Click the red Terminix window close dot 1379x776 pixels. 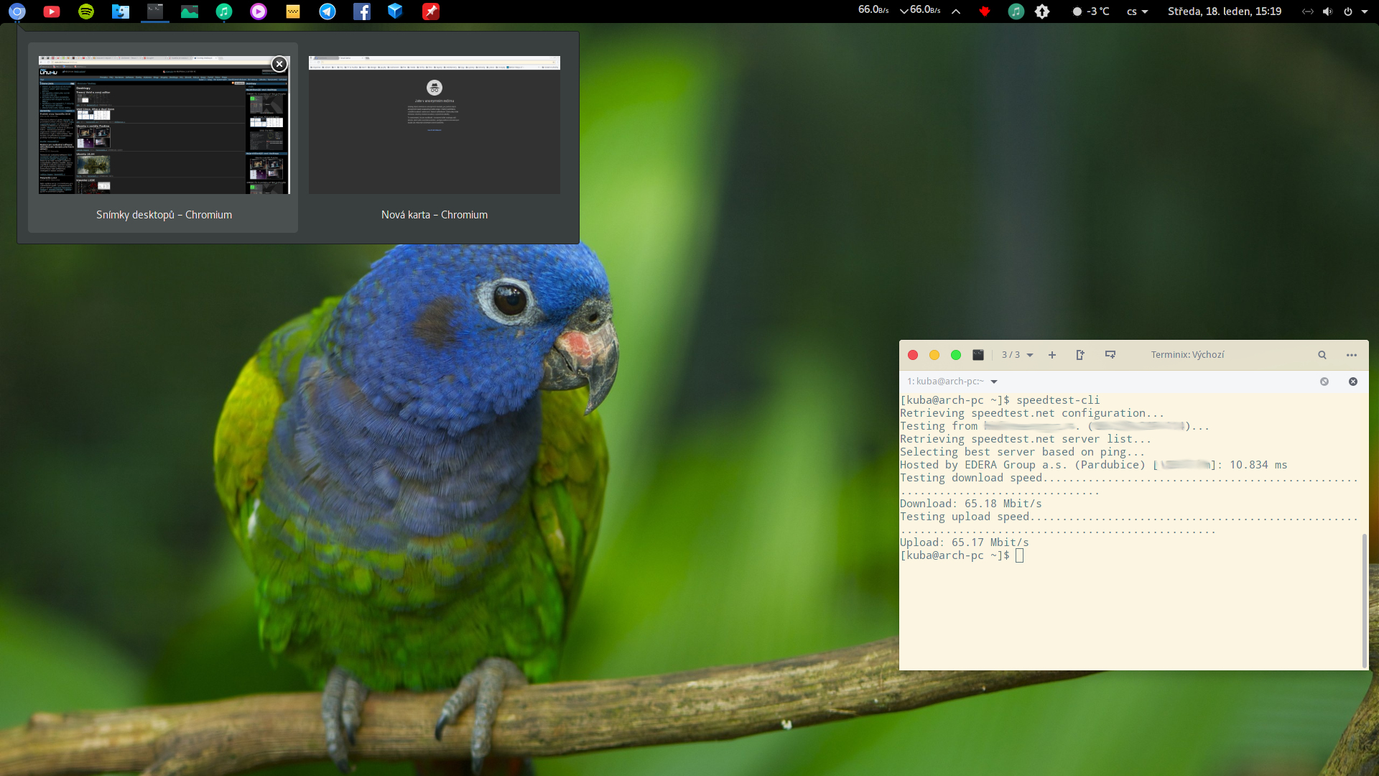pos(913,355)
